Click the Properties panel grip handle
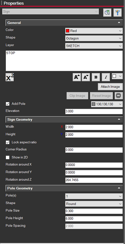This screenshot has height=244, width=125. click(x=1, y=3)
